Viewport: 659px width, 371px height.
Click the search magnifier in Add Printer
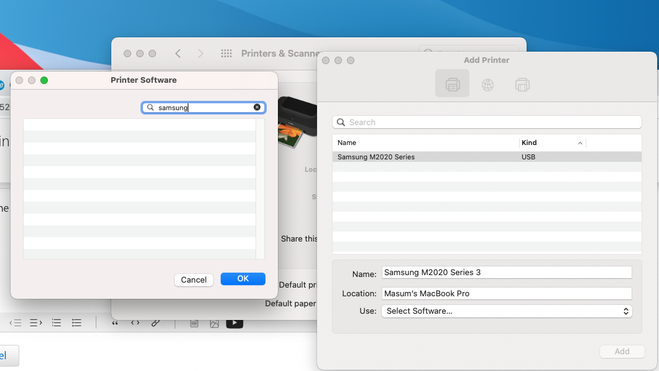coord(341,123)
